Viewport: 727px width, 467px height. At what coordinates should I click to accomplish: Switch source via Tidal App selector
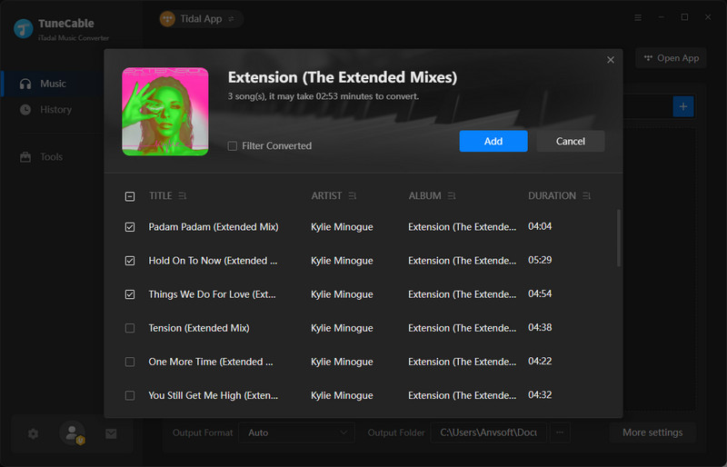click(x=201, y=19)
